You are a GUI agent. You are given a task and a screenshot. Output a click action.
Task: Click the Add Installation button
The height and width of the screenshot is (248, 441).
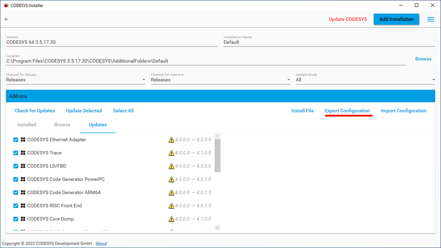pos(396,19)
